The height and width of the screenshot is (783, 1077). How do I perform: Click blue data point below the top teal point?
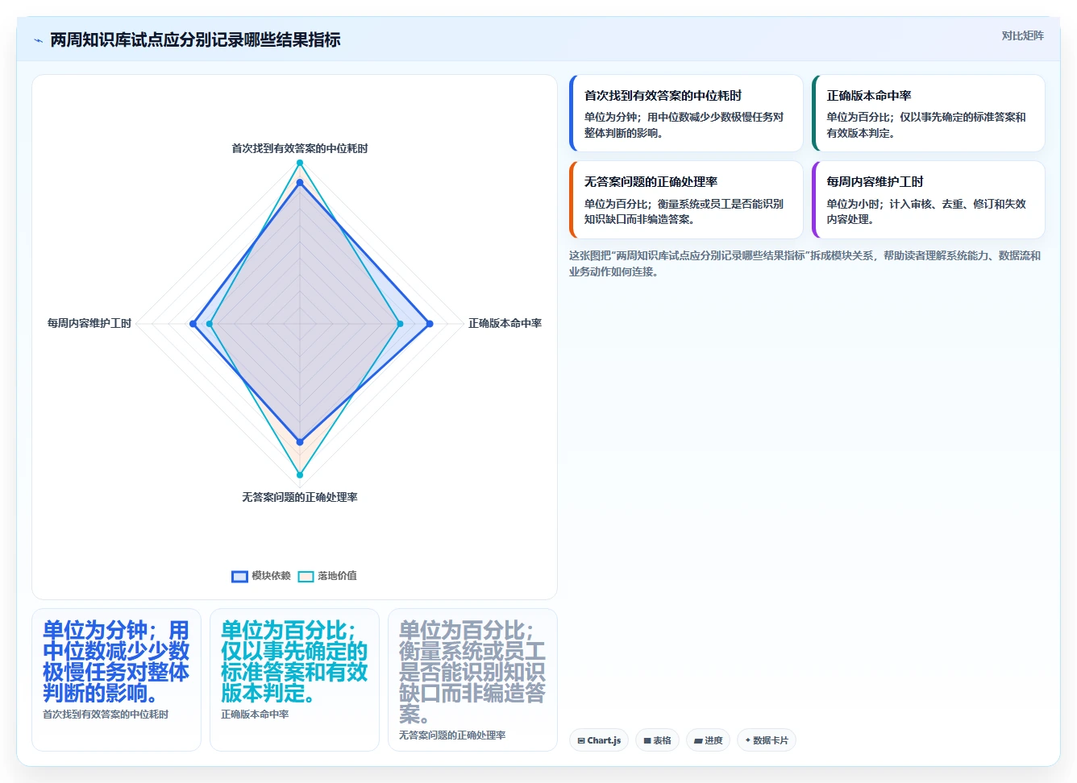pos(300,183)
